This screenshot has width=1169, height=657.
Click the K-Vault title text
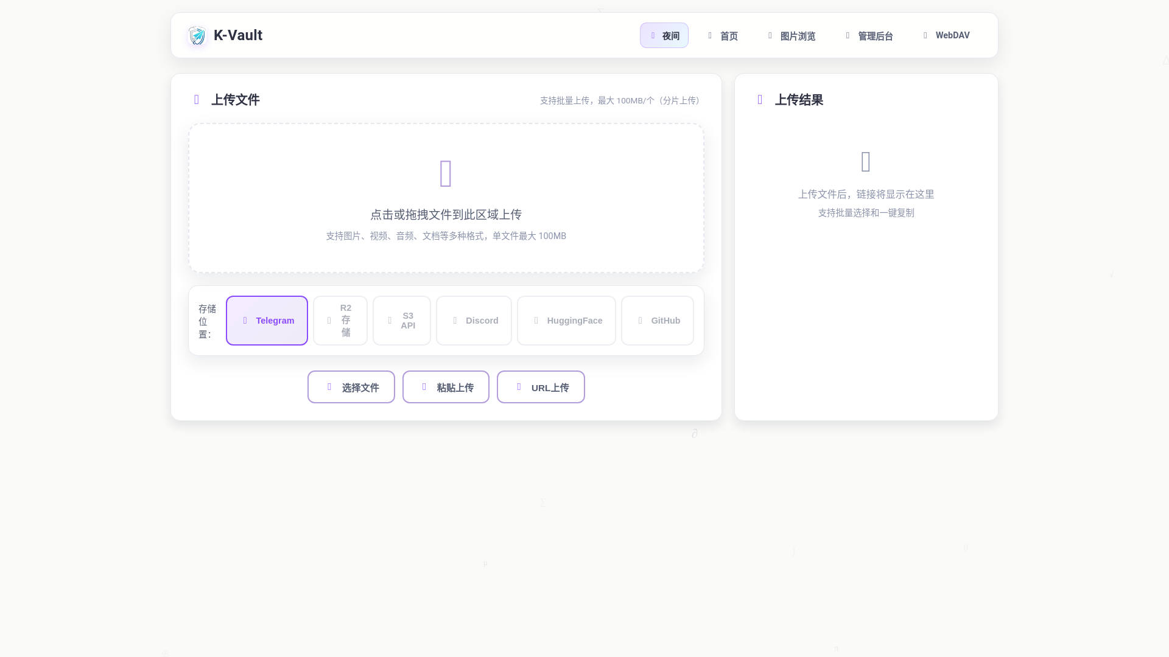coord(238,35)
